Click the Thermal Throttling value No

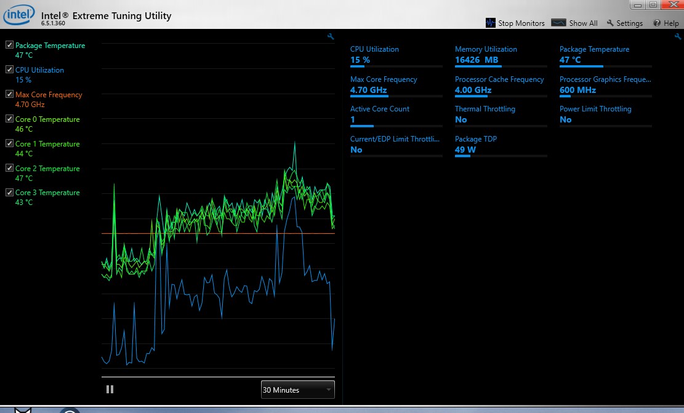[461, 119]
